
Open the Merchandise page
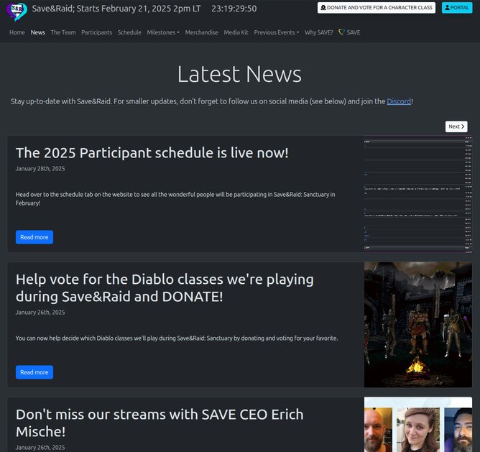tap(201, 32)
